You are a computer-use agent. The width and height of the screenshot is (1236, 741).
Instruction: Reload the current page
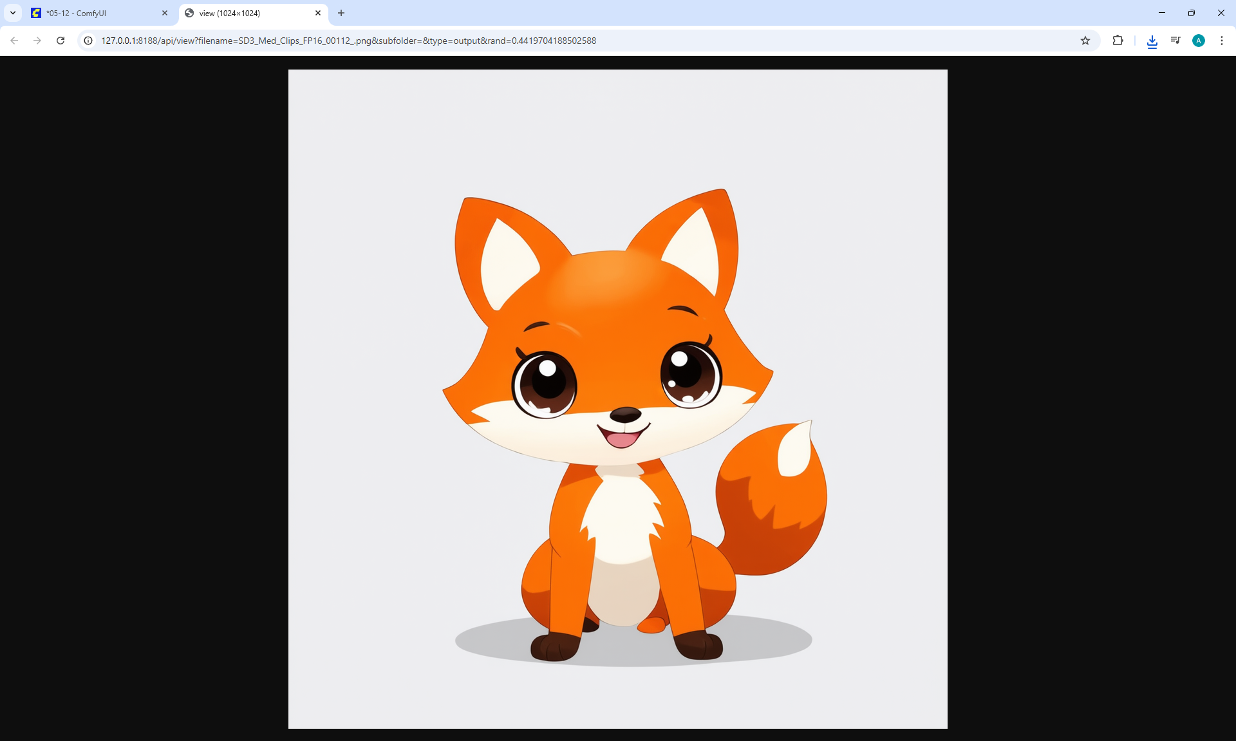click(61, 41)
